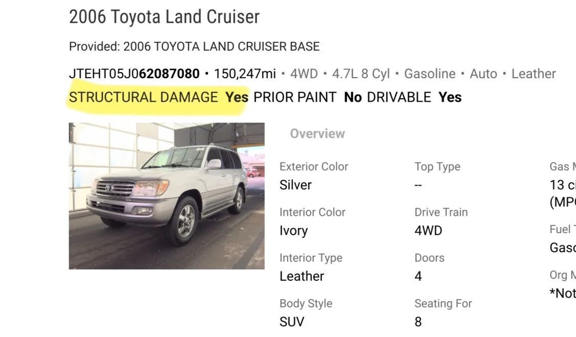Viewport: 576px width, 337px height.
Task: Click the Body Style SUV value
Action: [292, 322]
